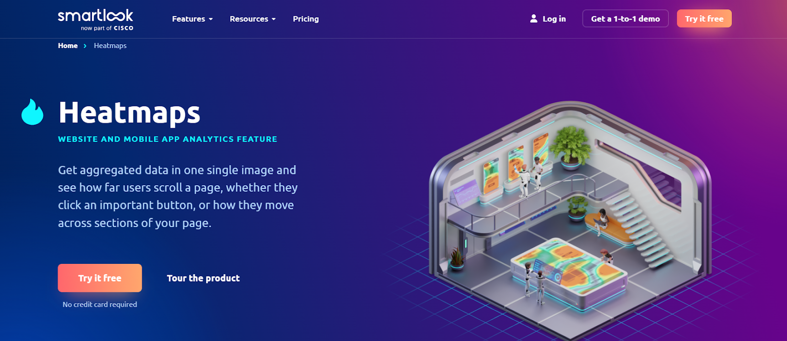Screen dimensions: 787x341
Task: Click the header Try it free button
Action: coord(704,19)
